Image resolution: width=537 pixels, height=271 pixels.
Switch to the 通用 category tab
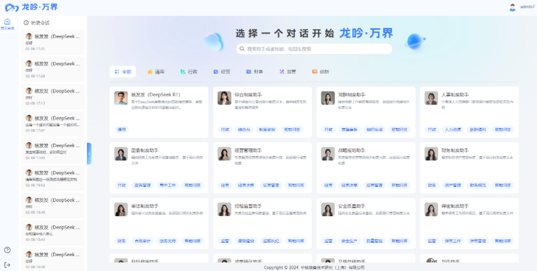coord(156,72)
